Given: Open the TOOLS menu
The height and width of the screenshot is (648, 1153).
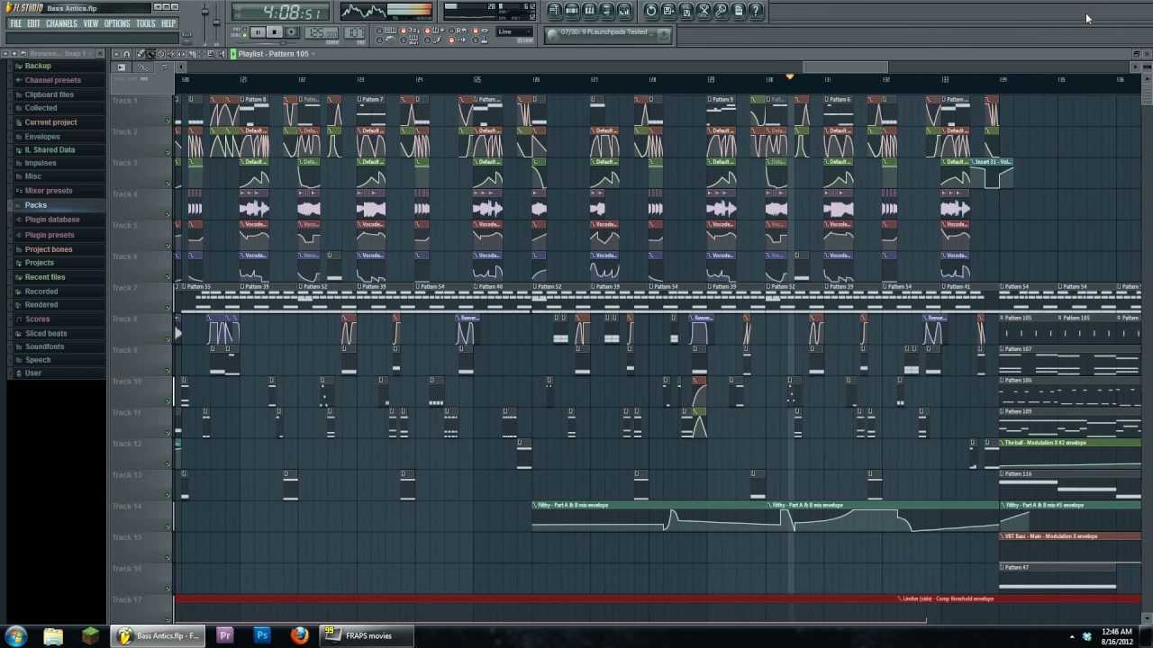Looking at the screenshot, I should 146,23.
